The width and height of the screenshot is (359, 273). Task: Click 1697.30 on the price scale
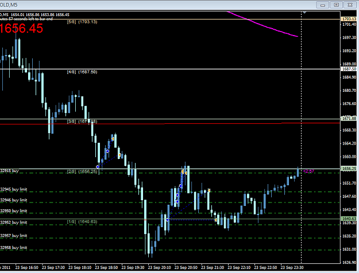click(349, 37)
